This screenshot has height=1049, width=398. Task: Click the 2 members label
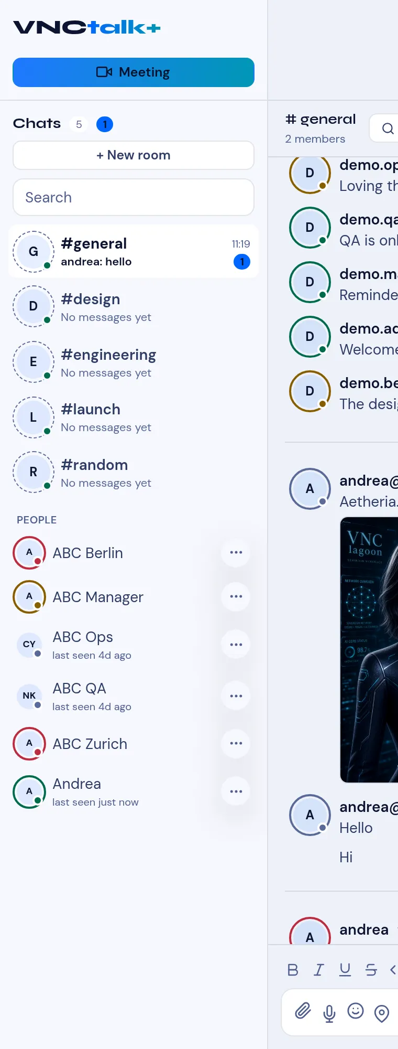(315, 139)
